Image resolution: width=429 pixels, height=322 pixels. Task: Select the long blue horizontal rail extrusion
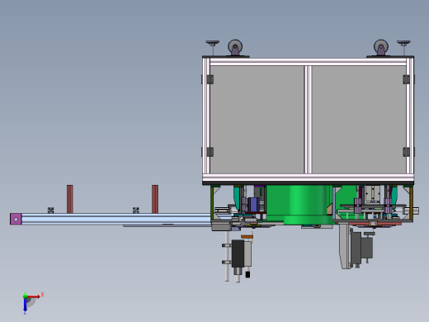pyautogui.click(x=116, y=219)
